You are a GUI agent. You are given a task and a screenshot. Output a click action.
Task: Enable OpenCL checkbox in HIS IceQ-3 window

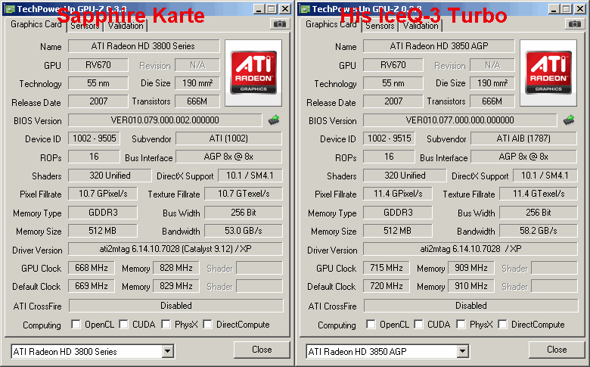tap(371, 324)
